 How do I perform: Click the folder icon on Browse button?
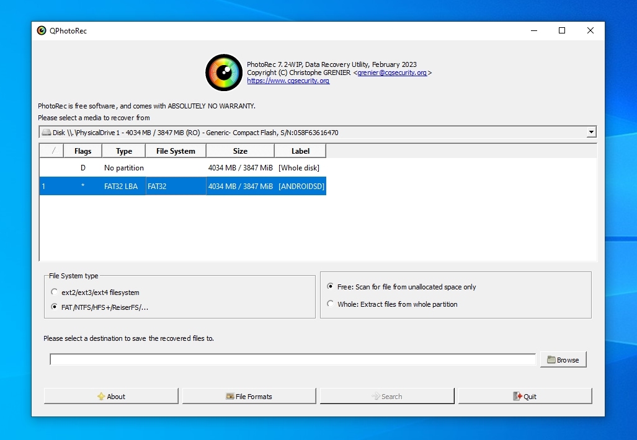[551, 359]
